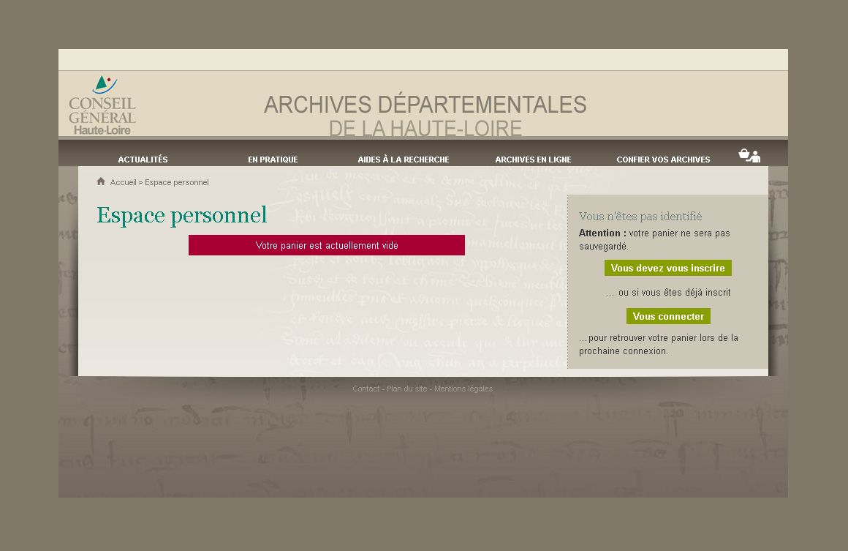Click the green Espace personnel page heading

click(x=181, y=215)
